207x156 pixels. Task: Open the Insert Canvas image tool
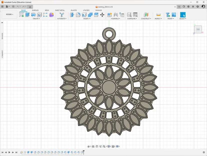coord(174,15)
